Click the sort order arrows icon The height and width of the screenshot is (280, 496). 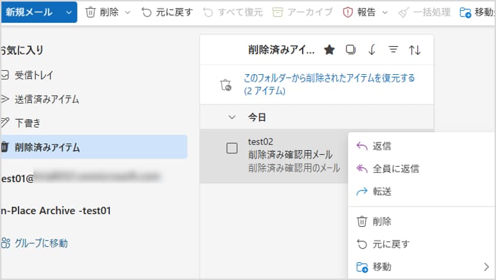coord(415,50)
